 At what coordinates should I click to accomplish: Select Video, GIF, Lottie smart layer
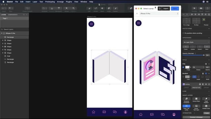coord(186,106)
